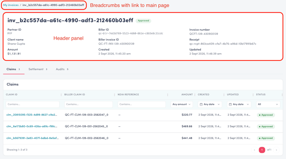Image resolution: width=286 pixels, height=159 pixels.
Task: Open claim clm_6e173b80 link
Action: pos(32,126)
